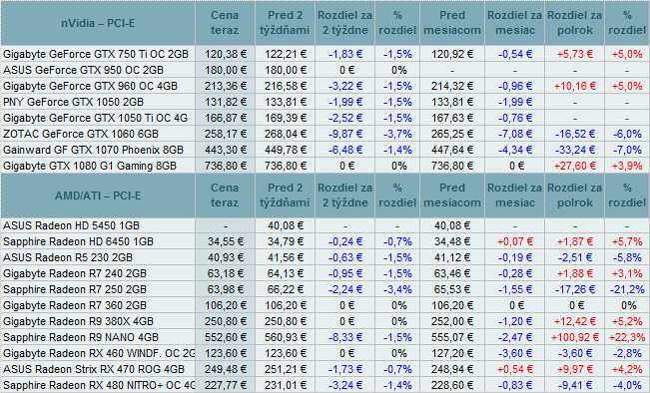650x393 pixels.
Task: Select ASUS GeForce GTX 950 OC 2GB
Action: click(x=83, y=70)
